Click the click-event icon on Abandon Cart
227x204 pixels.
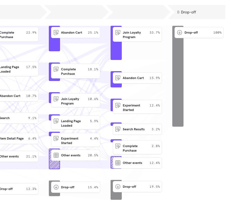[56, 33]
